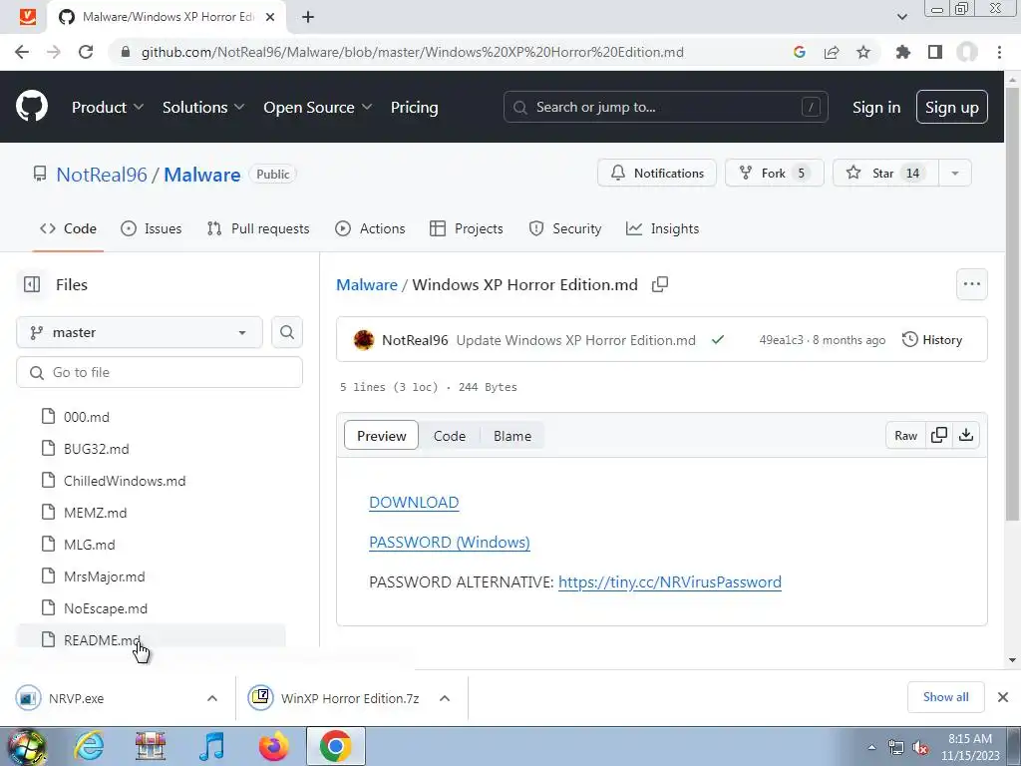Image resolution: width=1021 pixels, height=766 pixels.
Task: Open the Pull requests tab
Action: 258,228
